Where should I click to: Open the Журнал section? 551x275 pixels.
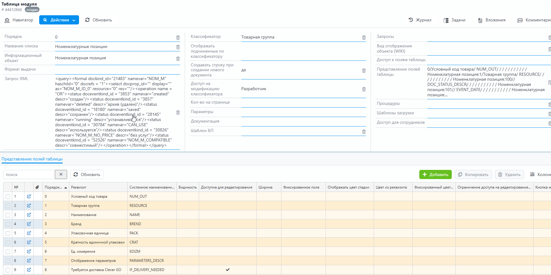click(420, 20)
